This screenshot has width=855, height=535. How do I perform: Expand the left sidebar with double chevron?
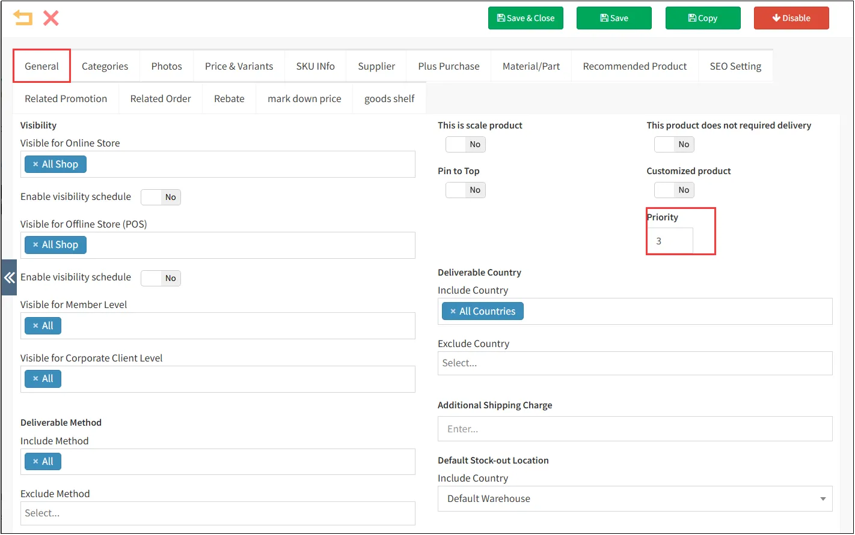click(x=9, y=277)
